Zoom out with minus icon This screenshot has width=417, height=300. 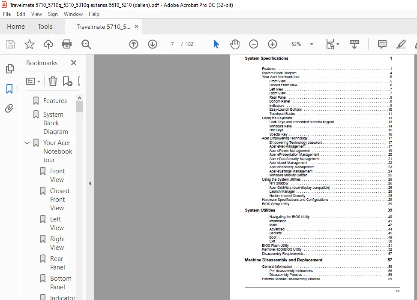coord(253,44)
